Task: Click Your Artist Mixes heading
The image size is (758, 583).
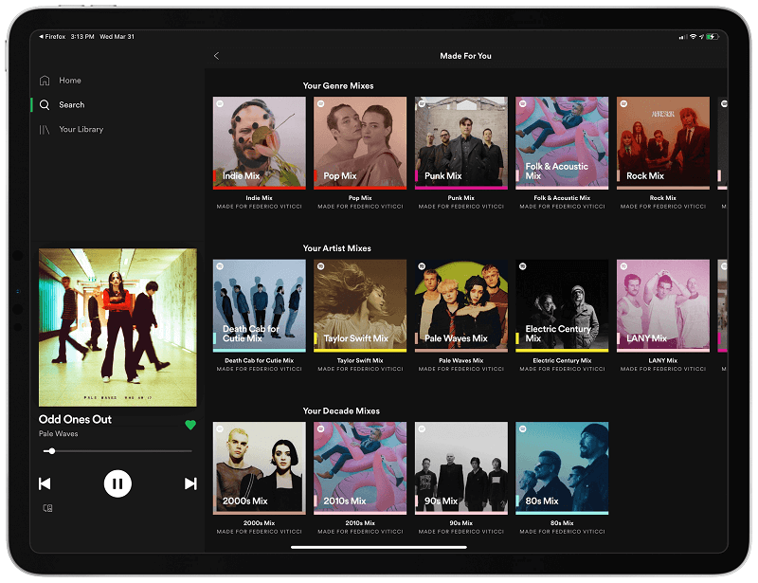Action: pyautogui.click(x=337, y=248)
